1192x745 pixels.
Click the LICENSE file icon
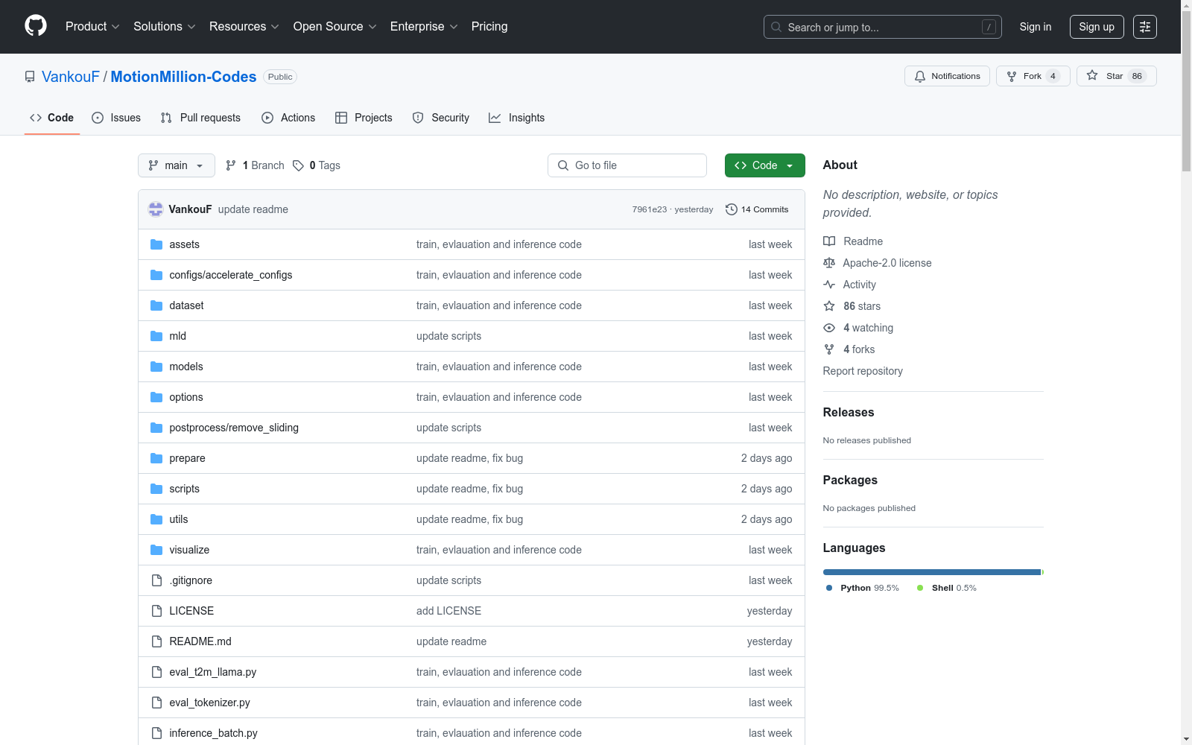(156, 611)
